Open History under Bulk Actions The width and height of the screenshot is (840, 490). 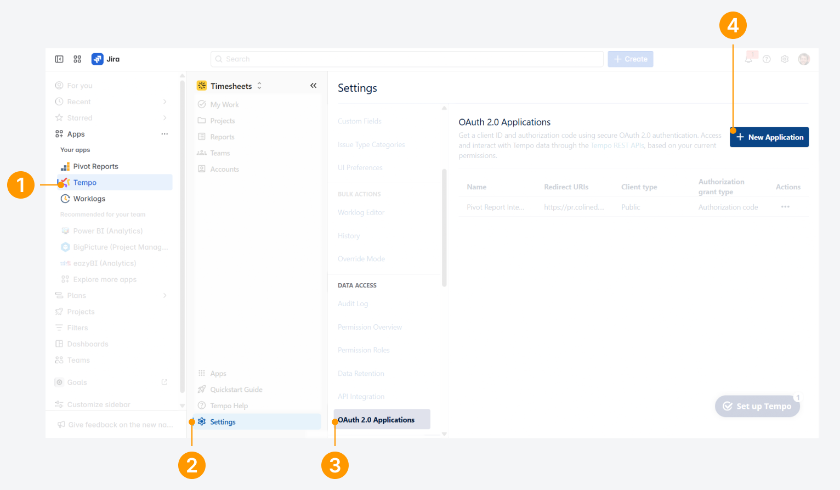pyautogui.click(x=349, y=236)
